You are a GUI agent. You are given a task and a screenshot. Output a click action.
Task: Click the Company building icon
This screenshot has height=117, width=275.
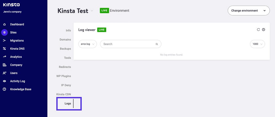point(4,65)
